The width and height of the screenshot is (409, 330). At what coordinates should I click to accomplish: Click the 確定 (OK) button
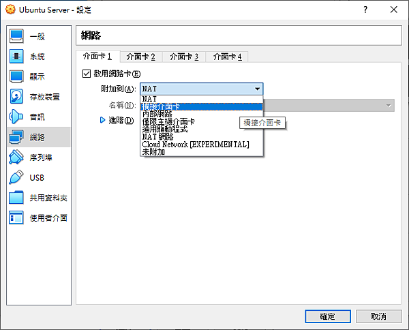pos(328,316)
